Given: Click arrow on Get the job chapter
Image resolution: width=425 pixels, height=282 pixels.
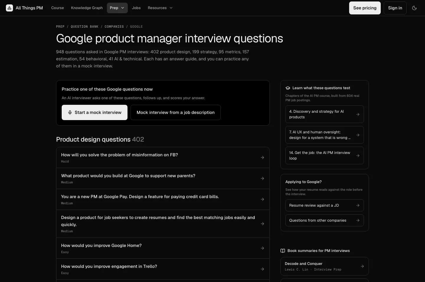Looking at the screenshot, I should [358, 155].
